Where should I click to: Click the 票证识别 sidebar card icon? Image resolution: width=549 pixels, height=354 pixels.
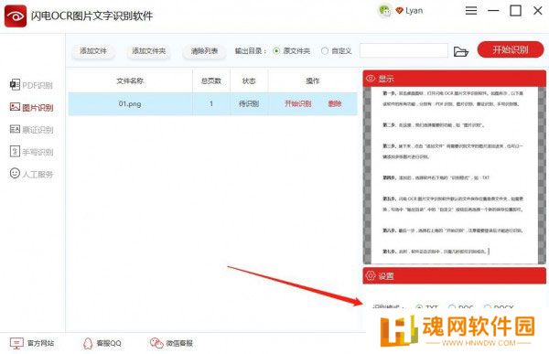[15, 129]
